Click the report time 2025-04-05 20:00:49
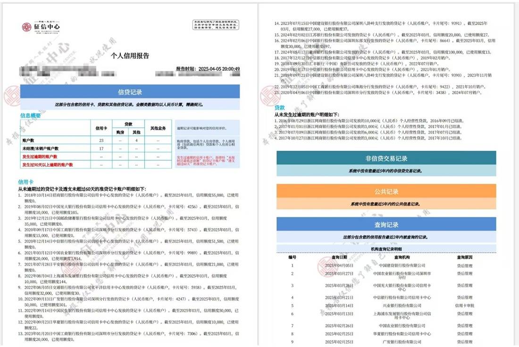Image resolution: width=519 pixels, height=347 pixels. [208, 69]
